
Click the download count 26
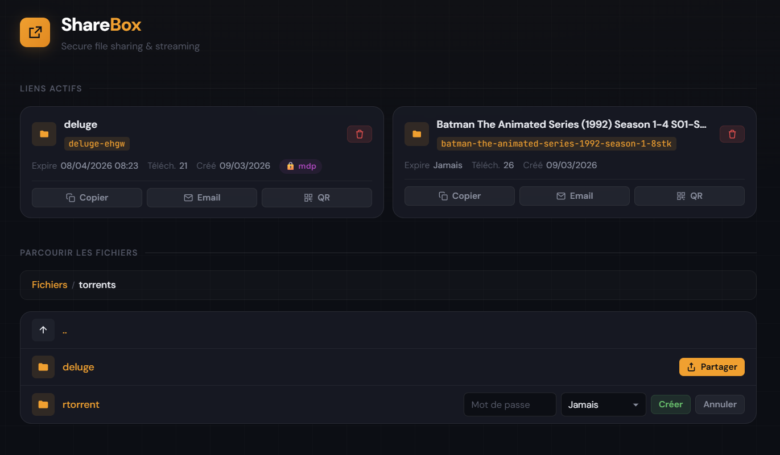pos(509,165)
